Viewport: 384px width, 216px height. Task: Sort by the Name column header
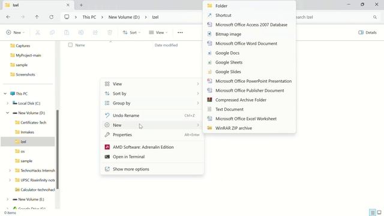click(80, 45)
